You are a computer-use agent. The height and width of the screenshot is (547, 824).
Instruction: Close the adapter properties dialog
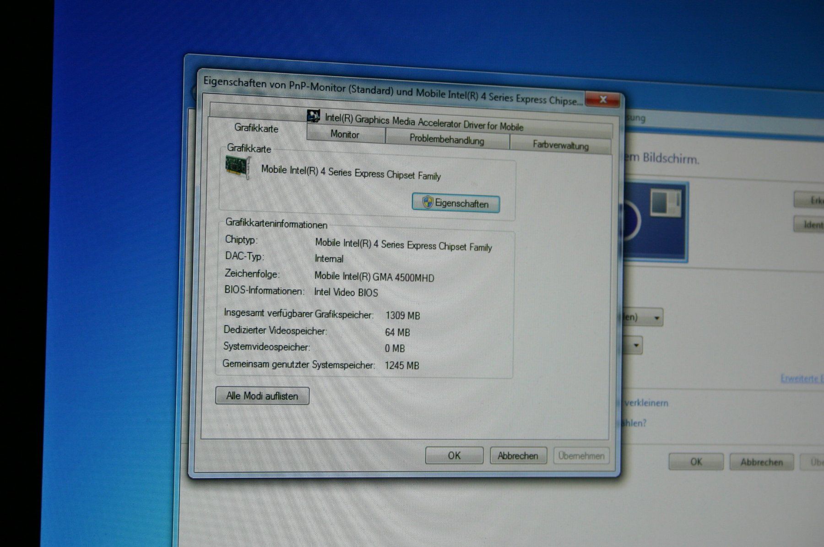pyautogui.click(x=602, y=99)
